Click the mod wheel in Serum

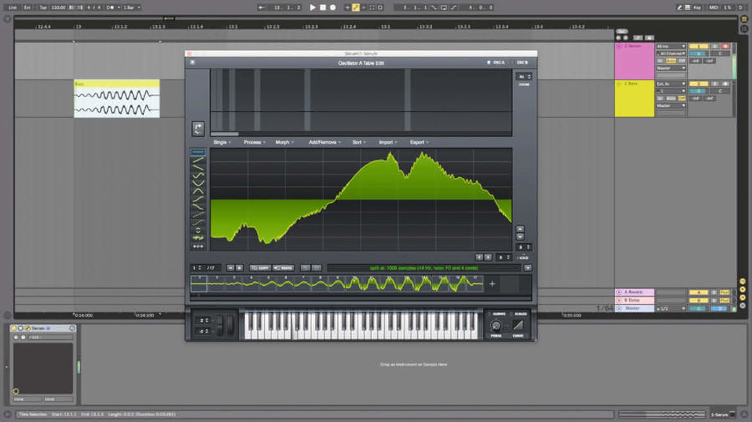[x=230, y=326]
